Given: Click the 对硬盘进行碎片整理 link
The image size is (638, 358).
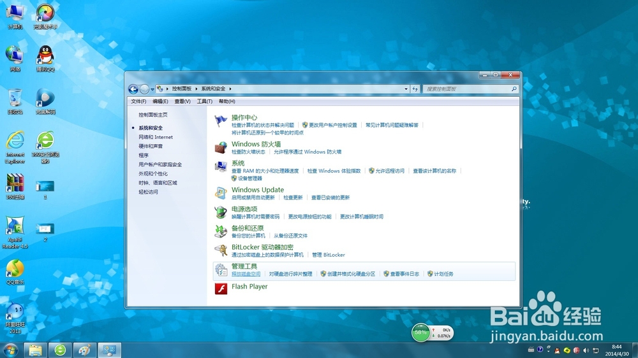Looking at the screenshot, I should pos(290,274).
